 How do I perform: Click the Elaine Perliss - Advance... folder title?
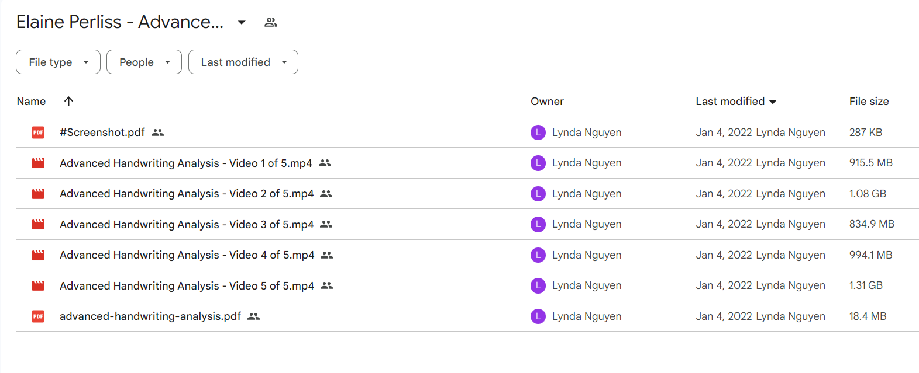pyautogui.click(x=120, y=22)
